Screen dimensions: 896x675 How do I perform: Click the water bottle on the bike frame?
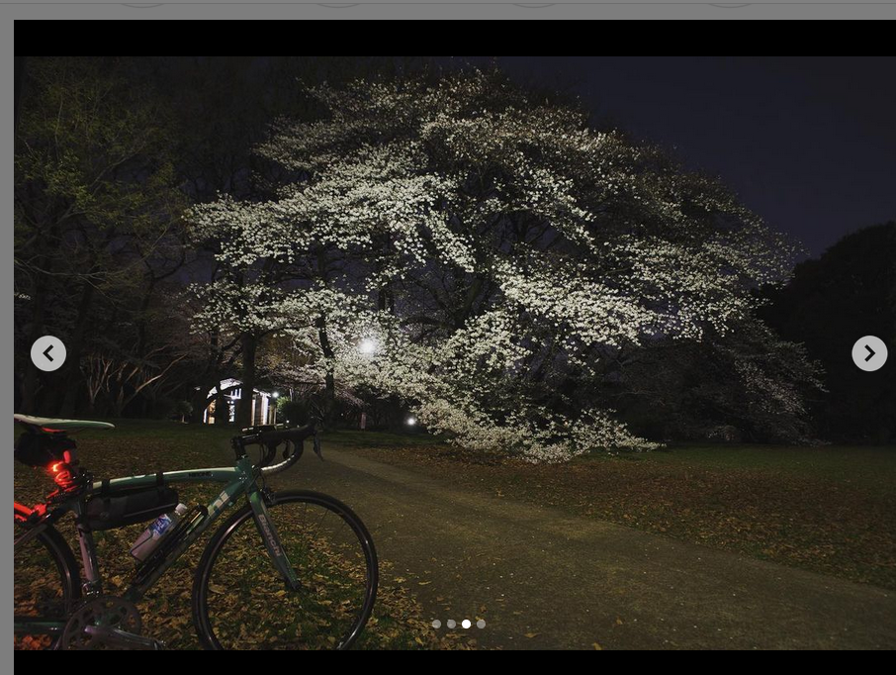[158, 532]
